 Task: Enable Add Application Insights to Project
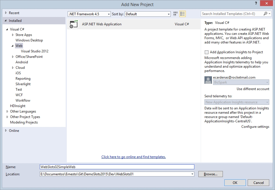tap(206, 52)
